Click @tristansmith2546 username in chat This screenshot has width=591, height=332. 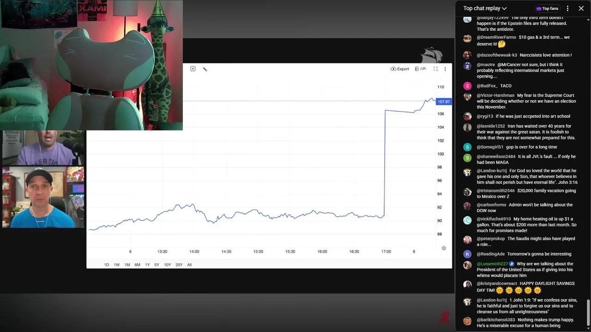coord(495,191)
